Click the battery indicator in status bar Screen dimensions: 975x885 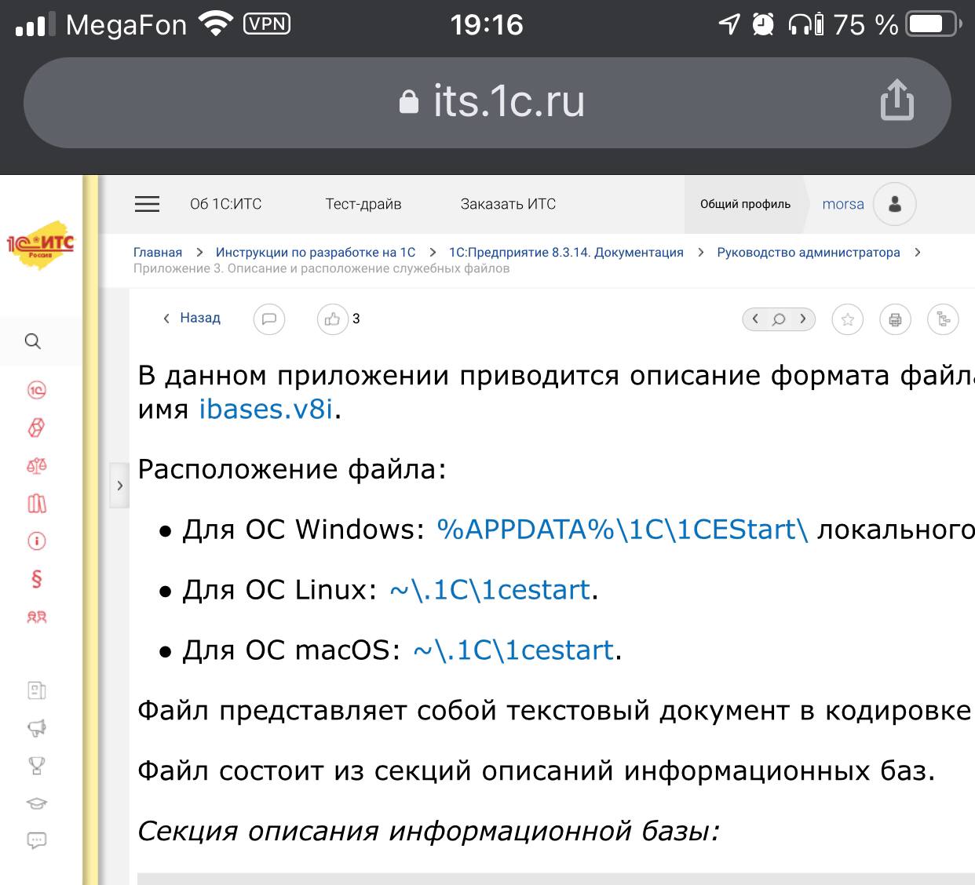pos(933,24)
